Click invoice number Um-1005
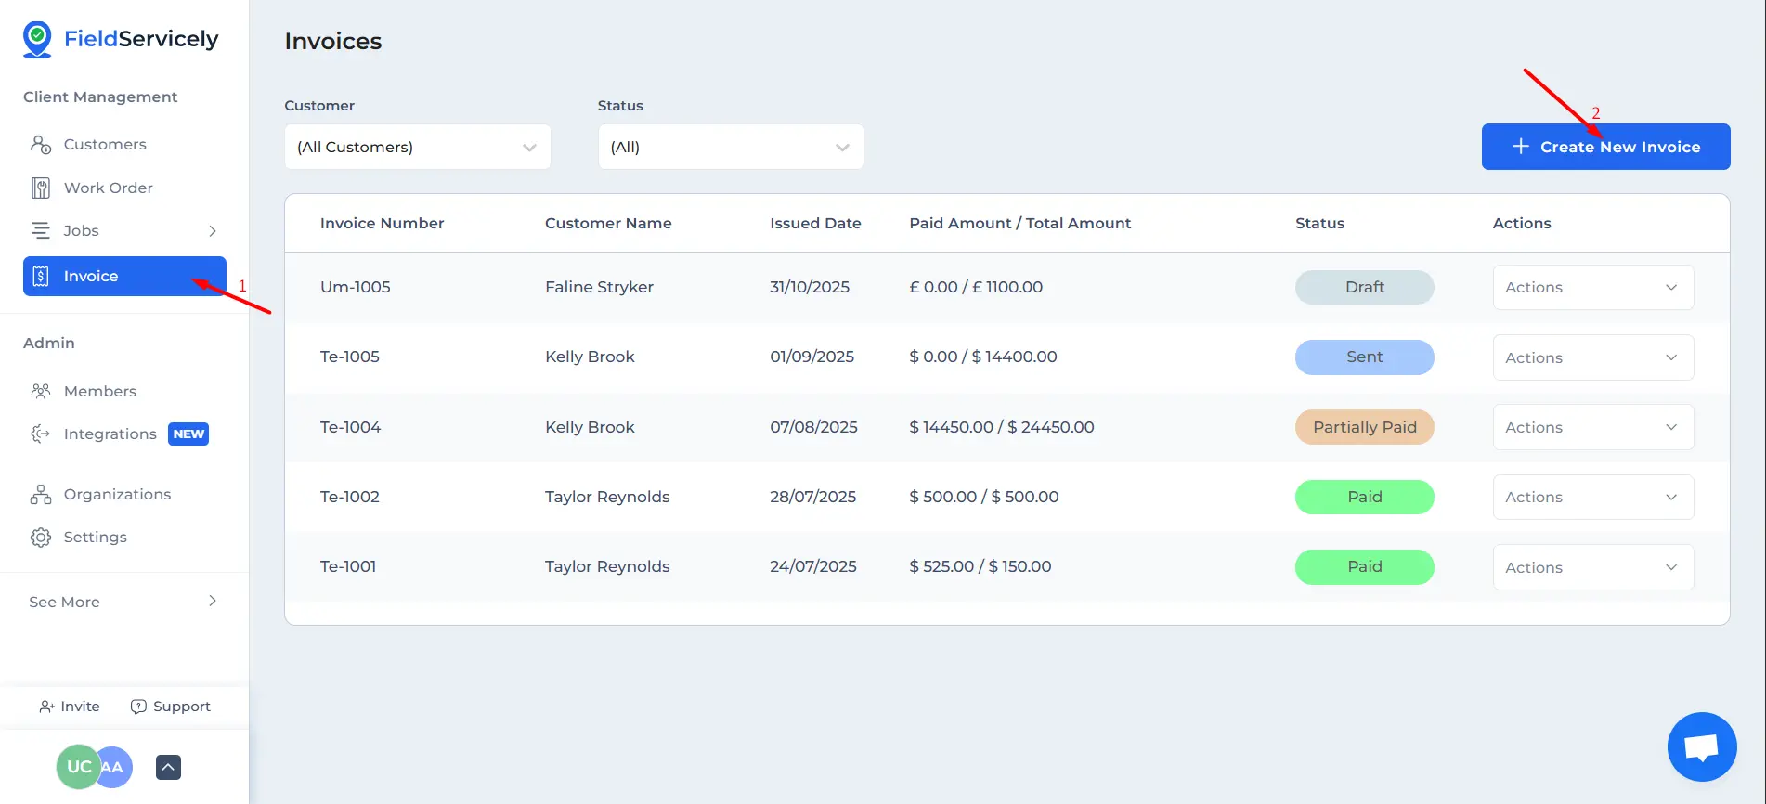This screenshot has width=1766, height=804. [355, 287]
